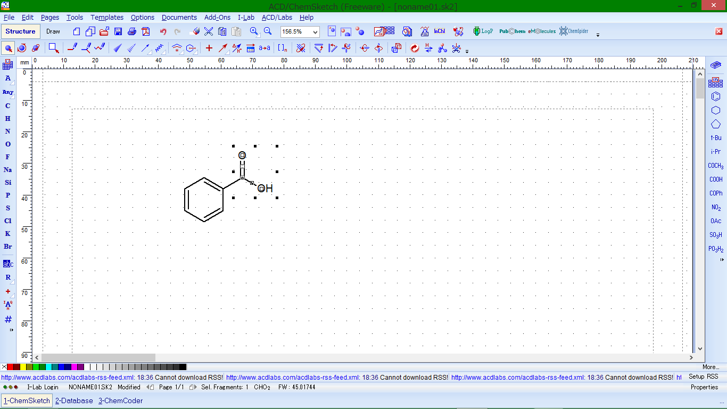Click the horizontal scrollbar thumb
Image resolution: width=727 pixels, height=409 pixels.
coord(98,358)
